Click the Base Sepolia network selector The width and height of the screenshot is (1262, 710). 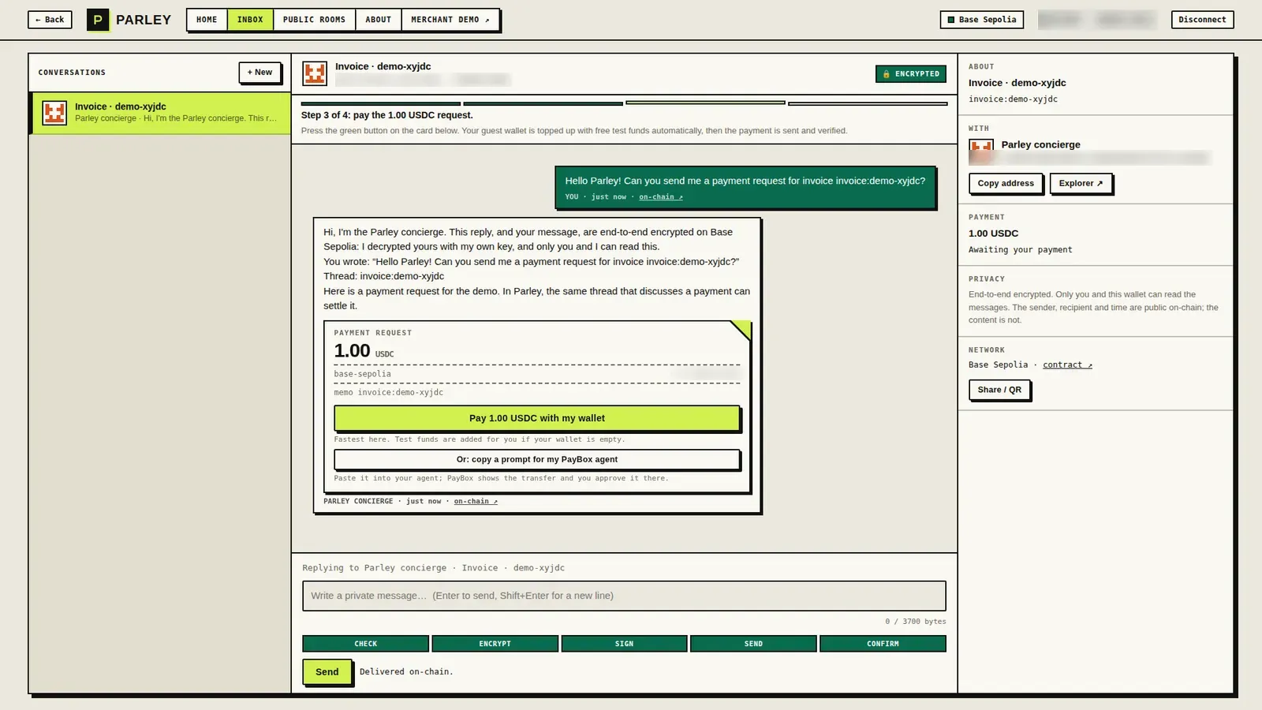point(982,20)
